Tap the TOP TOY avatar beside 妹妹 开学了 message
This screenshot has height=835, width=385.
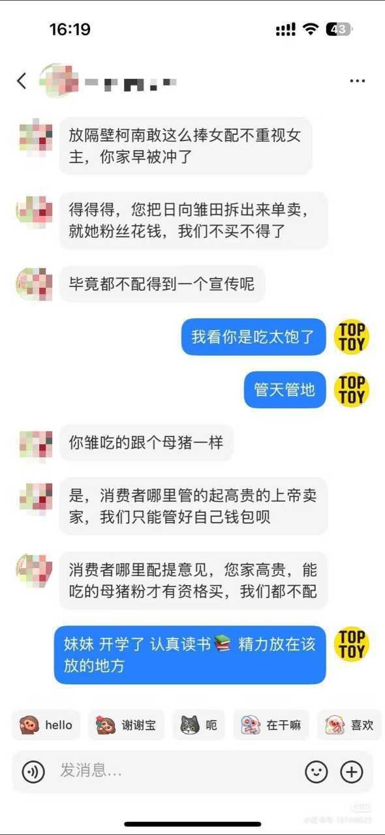(x=352, y=644)
